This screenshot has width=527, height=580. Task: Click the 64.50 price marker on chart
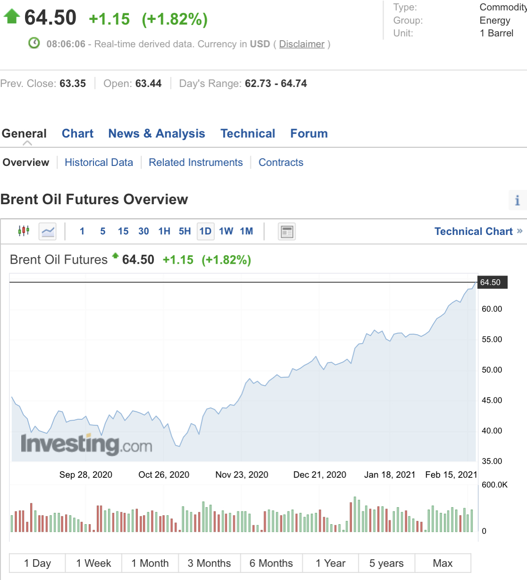(x=492, y=283)
